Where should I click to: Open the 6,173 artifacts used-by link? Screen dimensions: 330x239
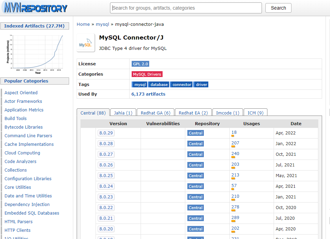click(x=148, y=94)
